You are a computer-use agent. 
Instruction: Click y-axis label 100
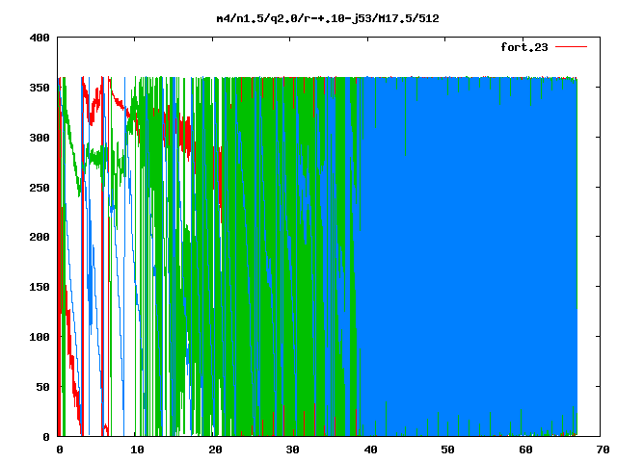tap(40, 337)
